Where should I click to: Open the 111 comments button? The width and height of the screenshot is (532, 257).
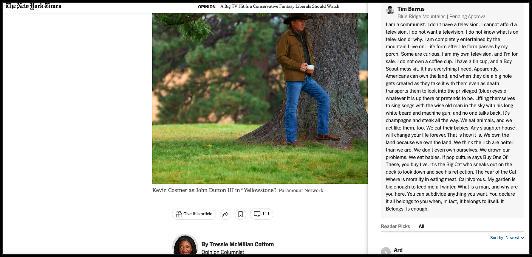tap(262, 214)
